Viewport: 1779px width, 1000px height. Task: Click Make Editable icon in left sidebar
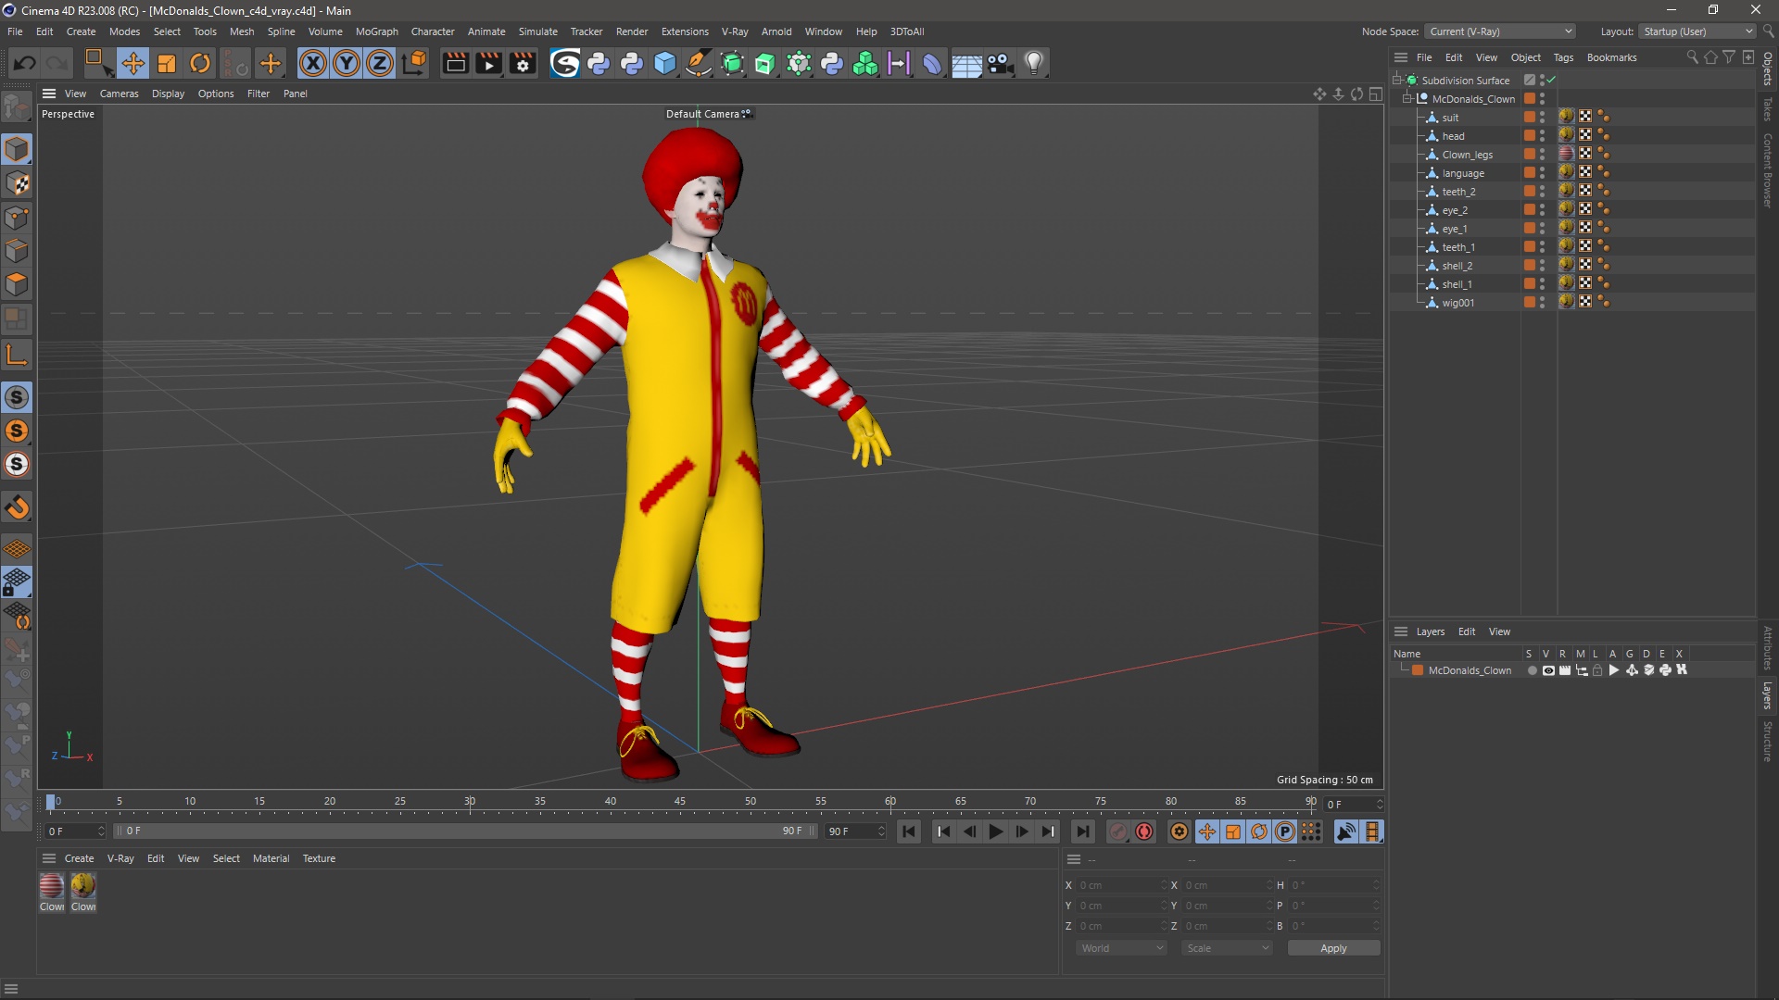(17, 108)
